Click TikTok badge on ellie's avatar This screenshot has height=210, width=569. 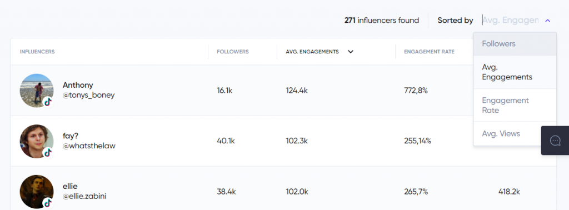(48, 203)
